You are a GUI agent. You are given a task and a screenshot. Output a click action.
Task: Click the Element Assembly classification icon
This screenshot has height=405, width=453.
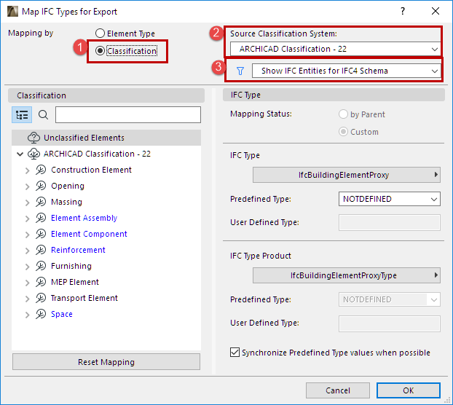[41, 218]
